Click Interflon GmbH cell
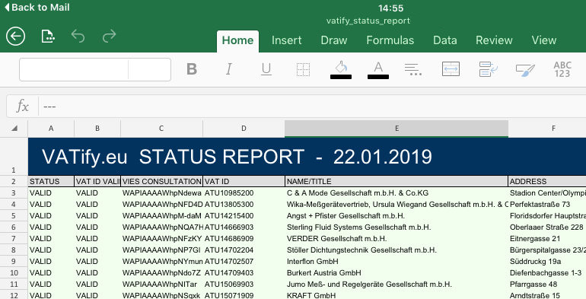The width and height of the screenshot is (586, 299). pos(397,261)
